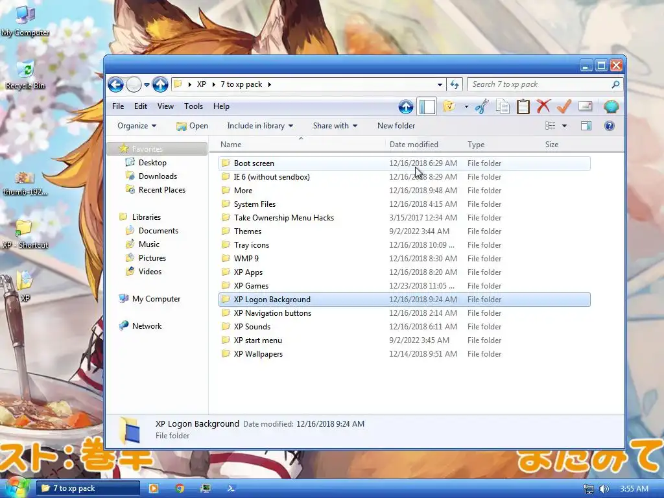Delete item with the red X icon
Viewport: 664px width, 498px height.
click(x=543, y=106)
